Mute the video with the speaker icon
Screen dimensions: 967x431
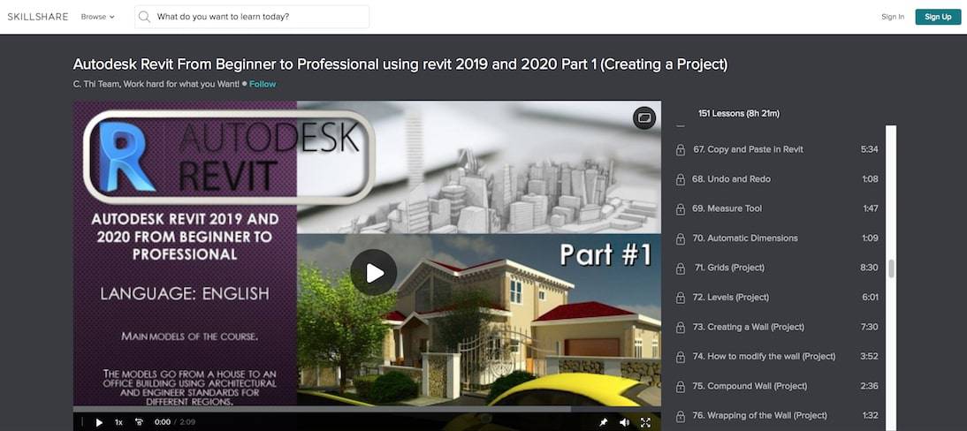coord(624,422)
